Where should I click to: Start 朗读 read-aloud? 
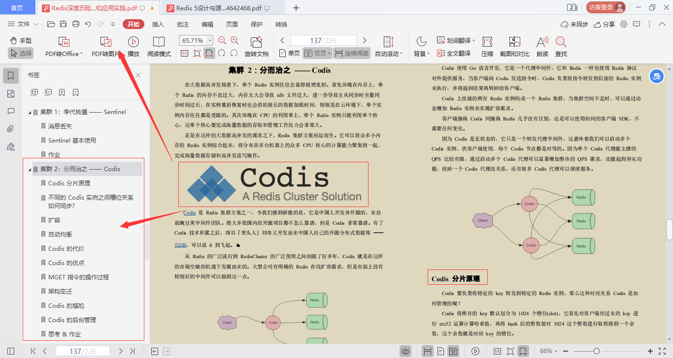tap(542, 47)
